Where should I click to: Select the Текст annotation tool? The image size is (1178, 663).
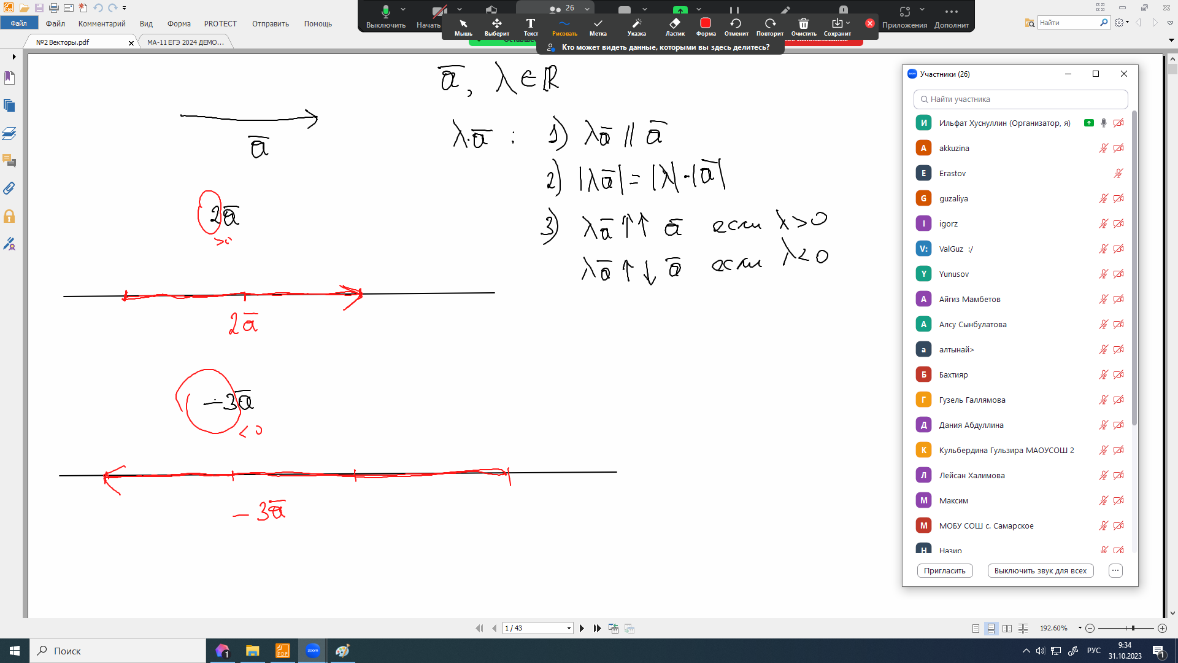tap(531, 26)
